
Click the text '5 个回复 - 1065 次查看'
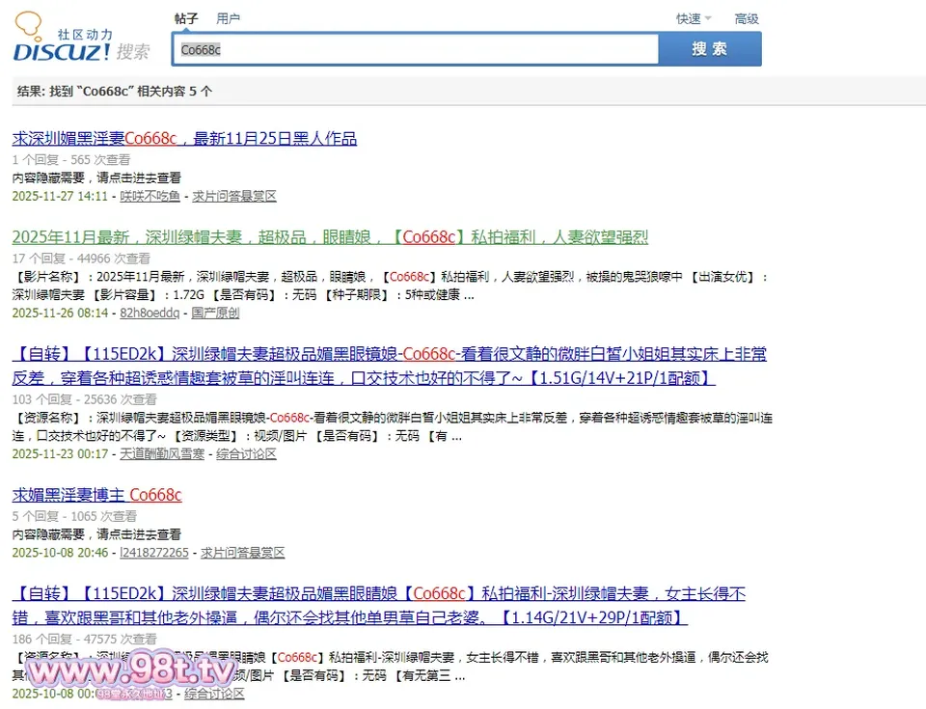pyautogui.click(x=74, y=516)
